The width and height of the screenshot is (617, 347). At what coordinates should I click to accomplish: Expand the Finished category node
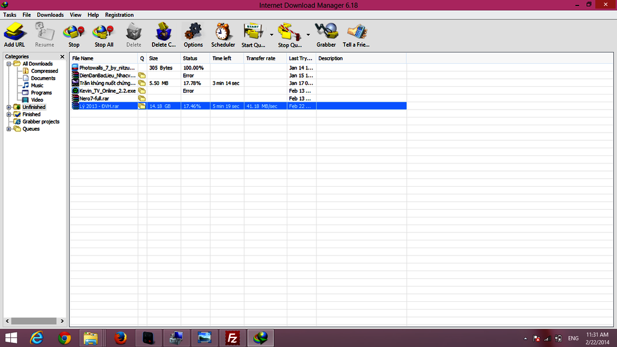click(x=8, y=114)
